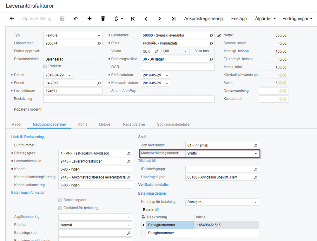The height and width of the screenshot is (241, 317).
Task: Go to next record arrow
Action: click(160, 19)
